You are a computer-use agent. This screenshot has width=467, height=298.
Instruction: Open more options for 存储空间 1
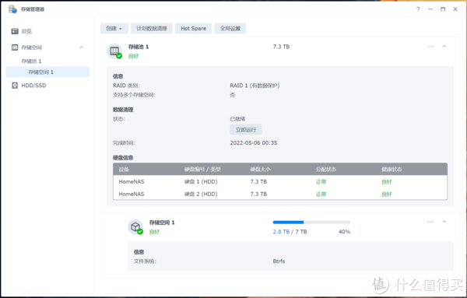430,222
